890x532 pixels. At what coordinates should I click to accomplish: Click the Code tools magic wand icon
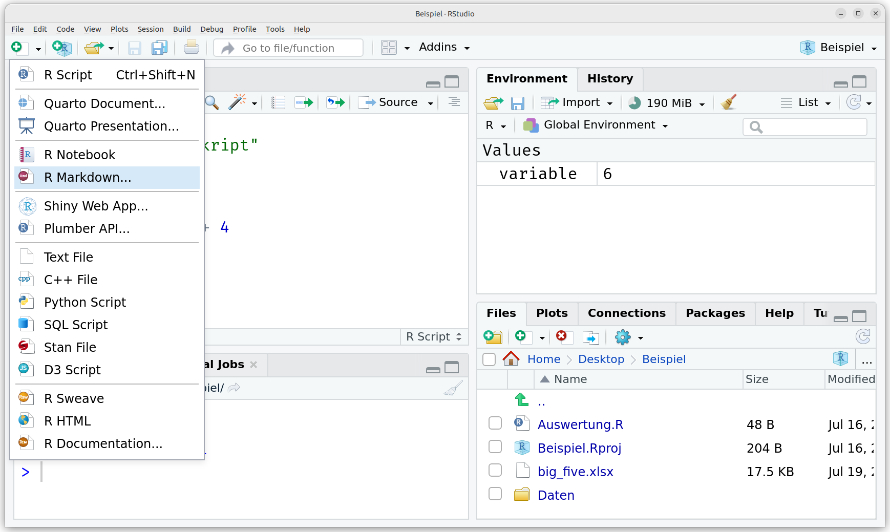click(x=237, y=102)
